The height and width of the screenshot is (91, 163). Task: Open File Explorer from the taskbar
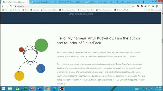(10, 89)
